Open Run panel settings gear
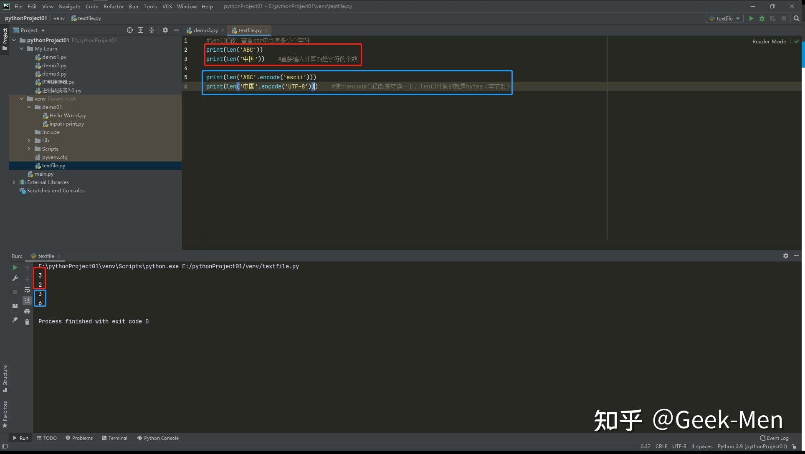805x454 pixels. point(786,255)
